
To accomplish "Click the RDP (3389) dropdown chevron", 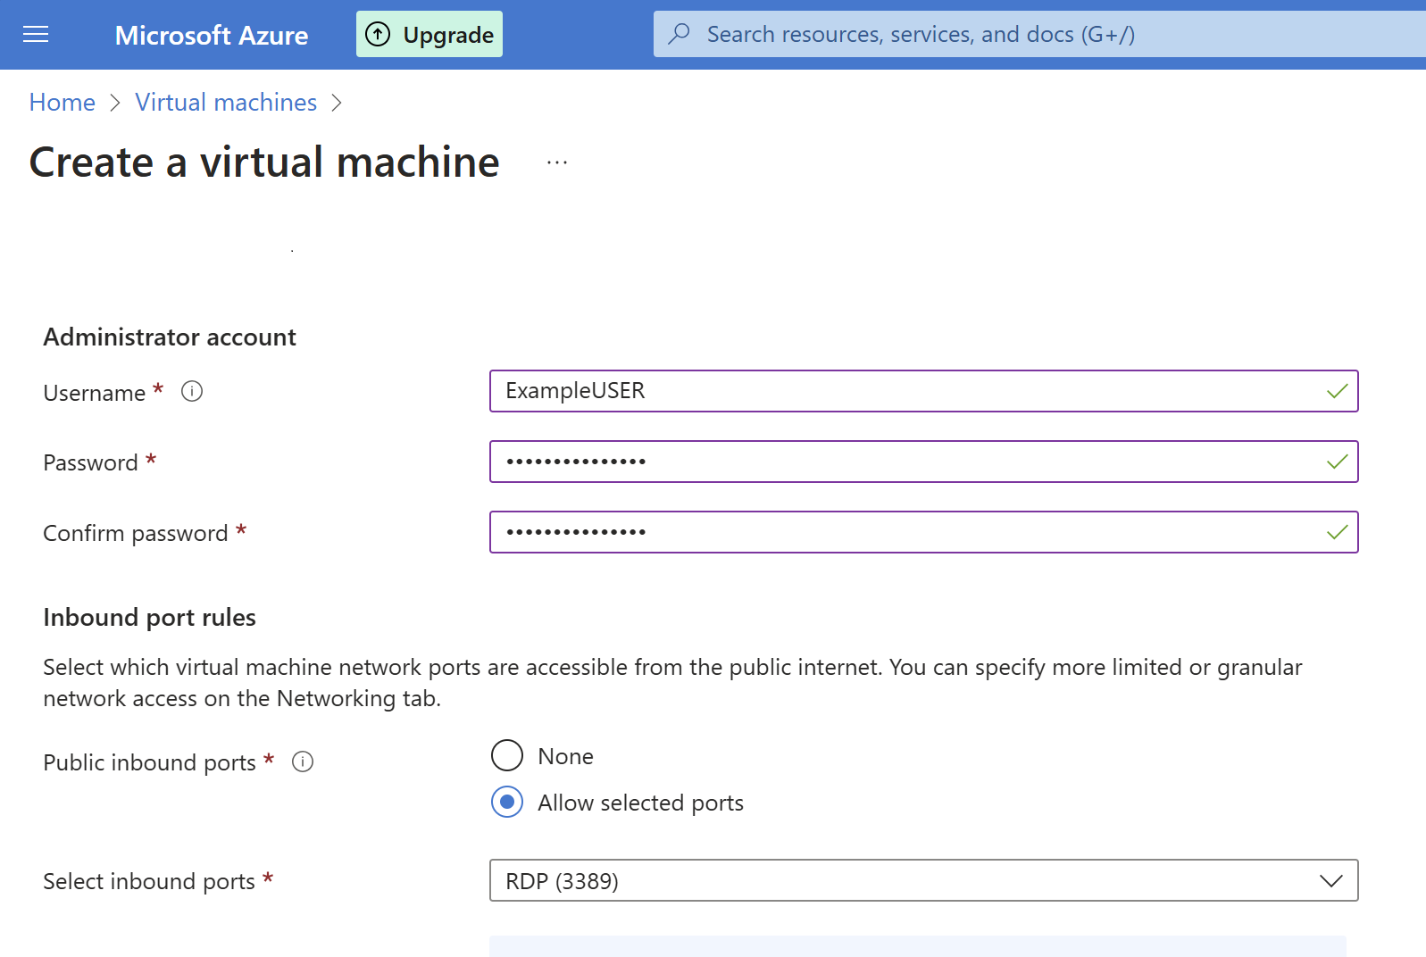I will [x=1330, y=881].
